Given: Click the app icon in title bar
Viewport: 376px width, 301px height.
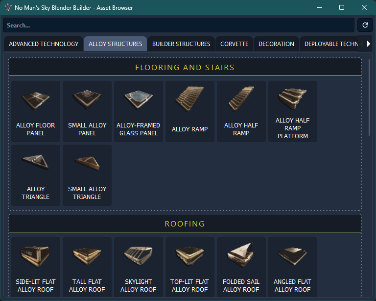Looking at the screenshot, I should (8, 7).
